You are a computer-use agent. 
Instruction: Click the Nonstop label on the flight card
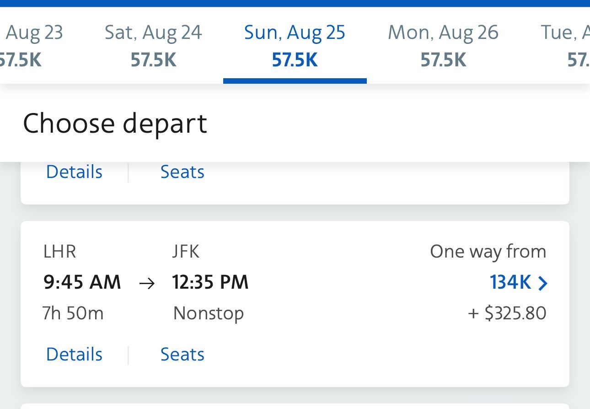(x=209, y=314)
